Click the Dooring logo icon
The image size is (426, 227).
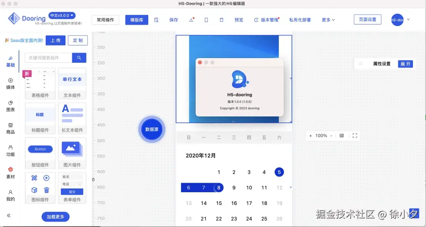[14, 19]
